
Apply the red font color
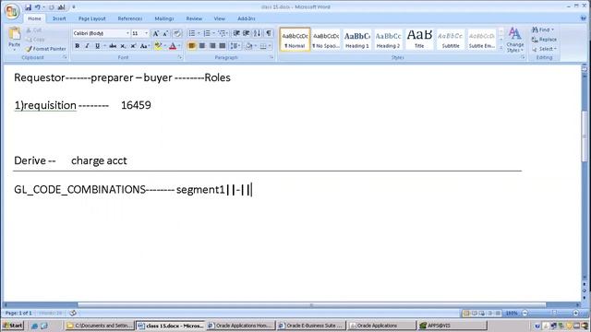pyautogui.click(x=173, y=46)
